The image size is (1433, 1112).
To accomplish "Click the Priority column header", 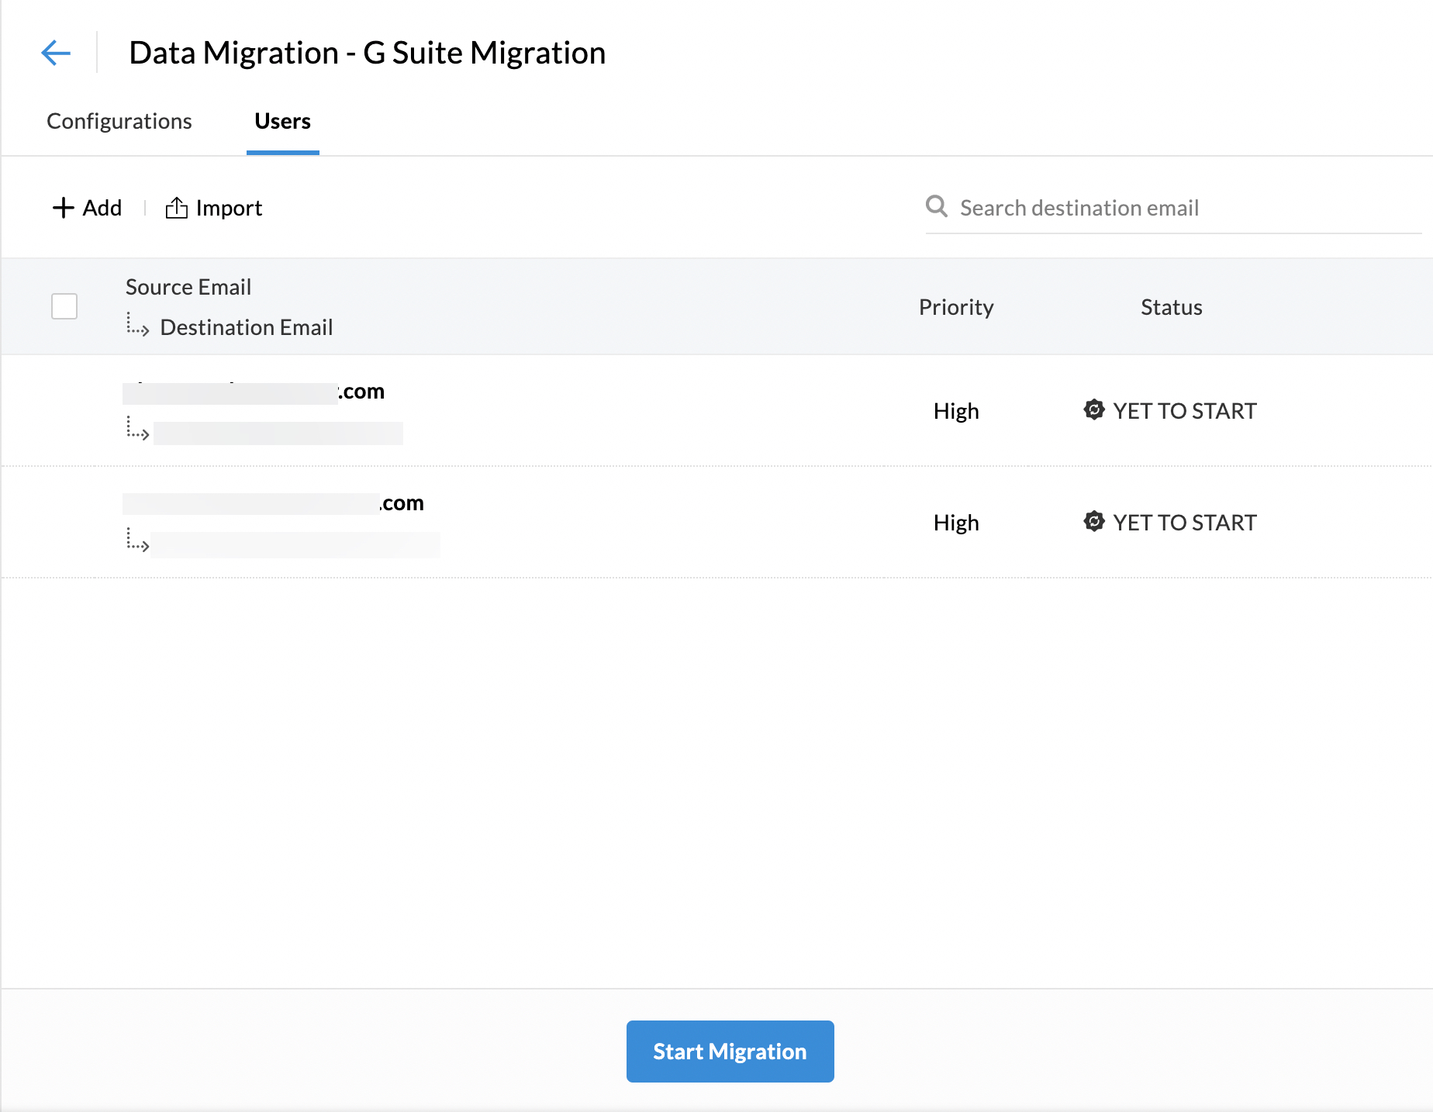I will coord(956,307).
